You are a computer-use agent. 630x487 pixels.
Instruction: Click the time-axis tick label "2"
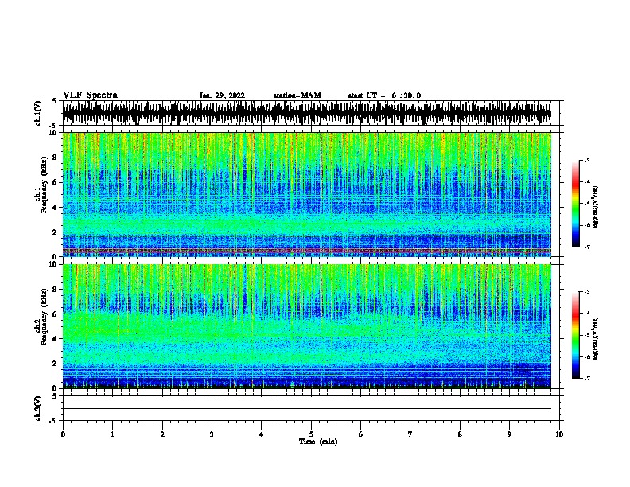click(162, 434)
